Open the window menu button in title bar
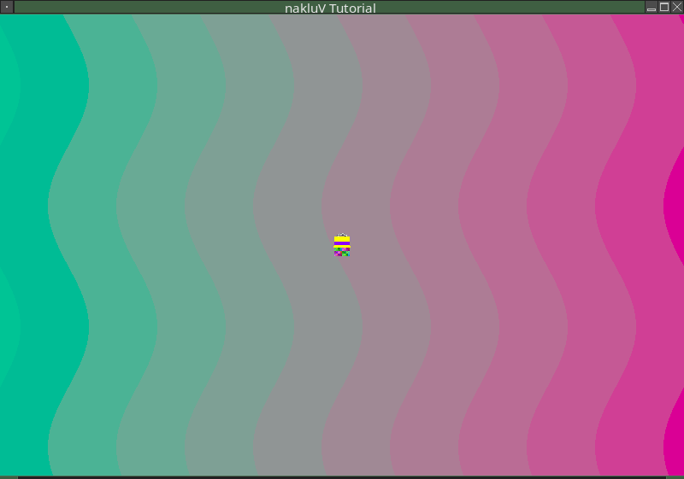Image resolution: width=684 pixels, height=479 pixels. [7, 7]
